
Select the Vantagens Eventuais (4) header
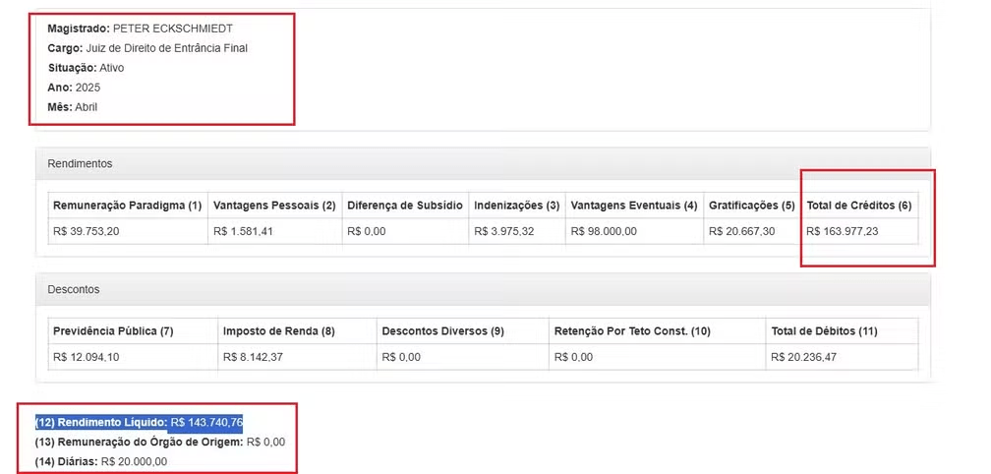pyautogui.click(x=633, y=206)
